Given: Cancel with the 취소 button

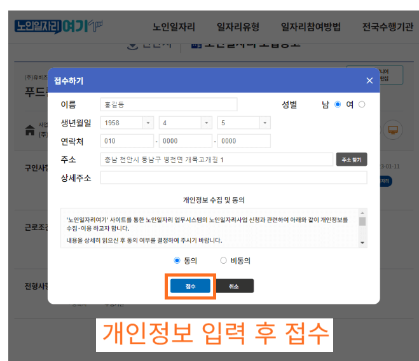Looking at the screenshot, I should (x=233, y=286).
